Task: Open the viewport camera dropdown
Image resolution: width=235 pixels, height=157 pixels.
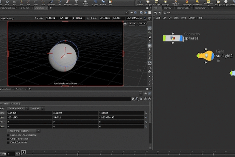Action: coord(142,24)
